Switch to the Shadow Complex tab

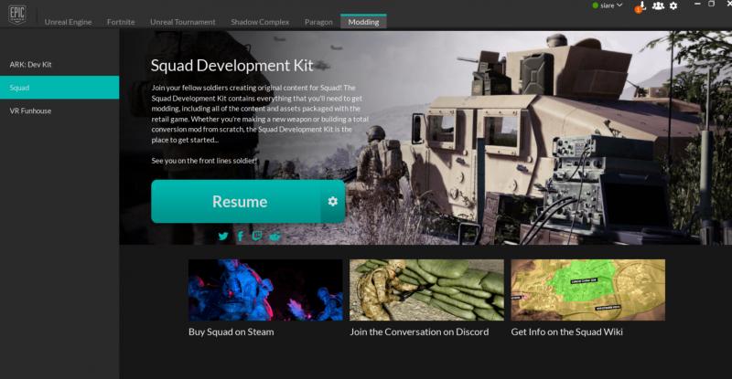260,22
